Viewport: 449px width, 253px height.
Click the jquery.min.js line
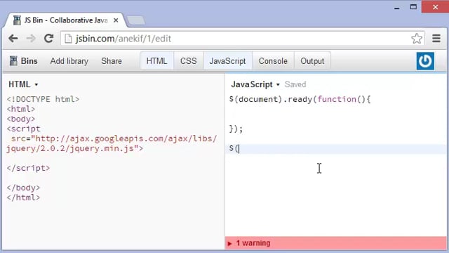74,148
